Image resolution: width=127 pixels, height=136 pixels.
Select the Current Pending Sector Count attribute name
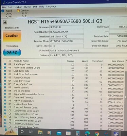coord(28,117)
